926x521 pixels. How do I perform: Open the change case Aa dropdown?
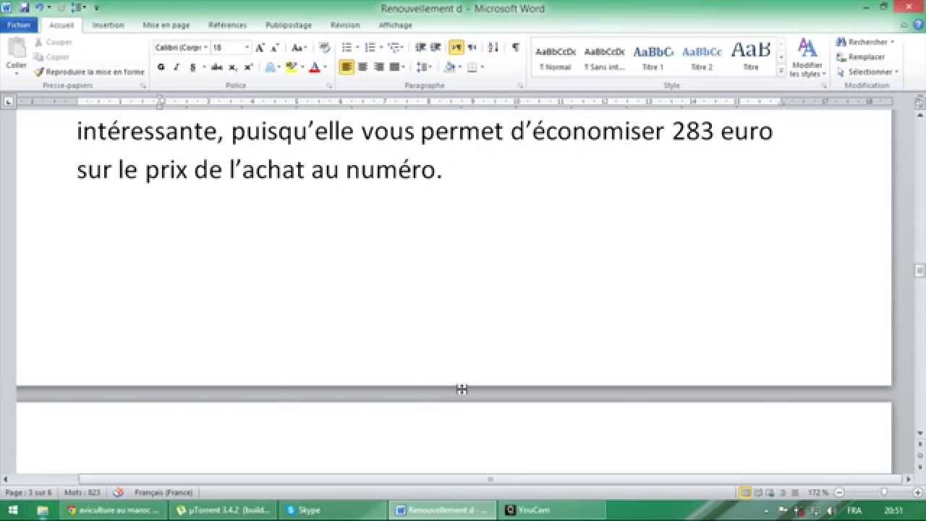tap(299, 48)
